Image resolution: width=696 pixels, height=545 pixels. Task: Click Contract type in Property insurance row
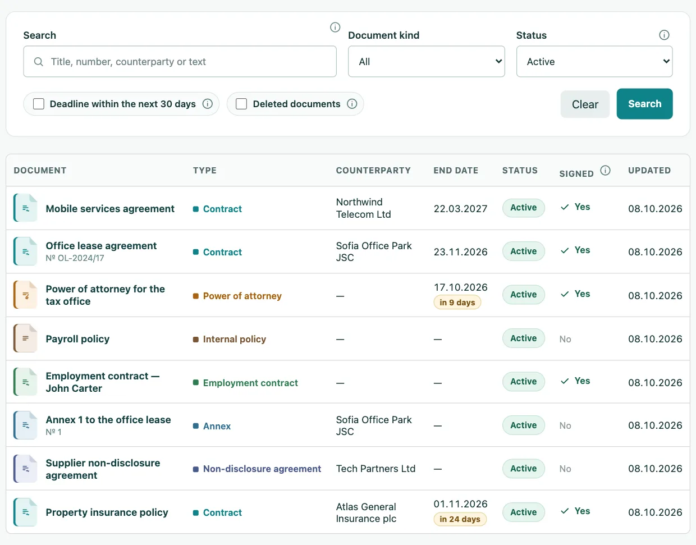(222, 512)
